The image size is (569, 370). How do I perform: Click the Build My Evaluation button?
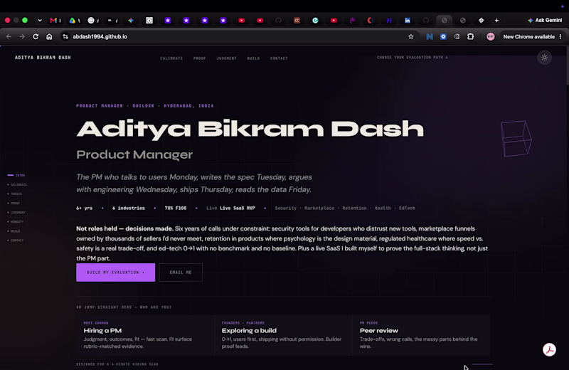click(x=116, y=273)
